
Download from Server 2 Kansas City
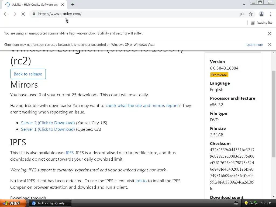48,123
